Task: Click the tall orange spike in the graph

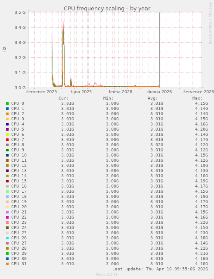Action: [x=63, y=53]
